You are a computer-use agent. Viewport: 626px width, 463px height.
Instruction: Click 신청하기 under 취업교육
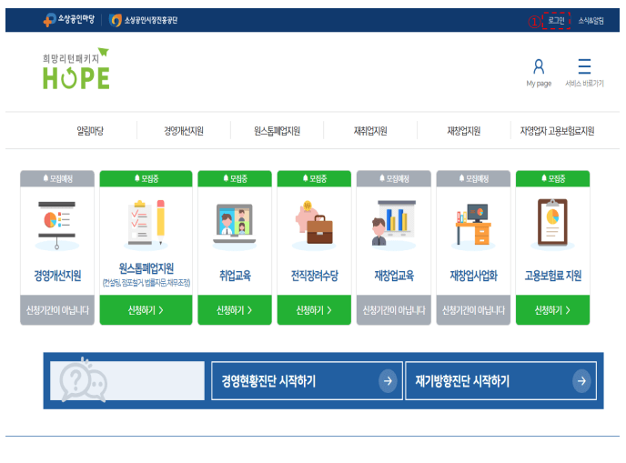coord(235,310)
